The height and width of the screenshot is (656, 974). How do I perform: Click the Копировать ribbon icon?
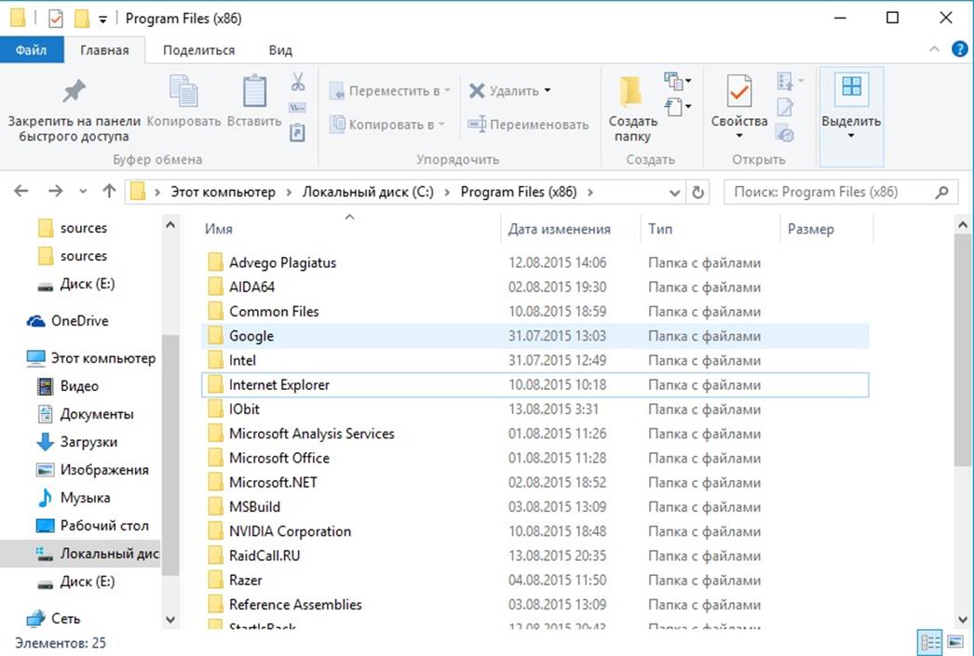183,90
